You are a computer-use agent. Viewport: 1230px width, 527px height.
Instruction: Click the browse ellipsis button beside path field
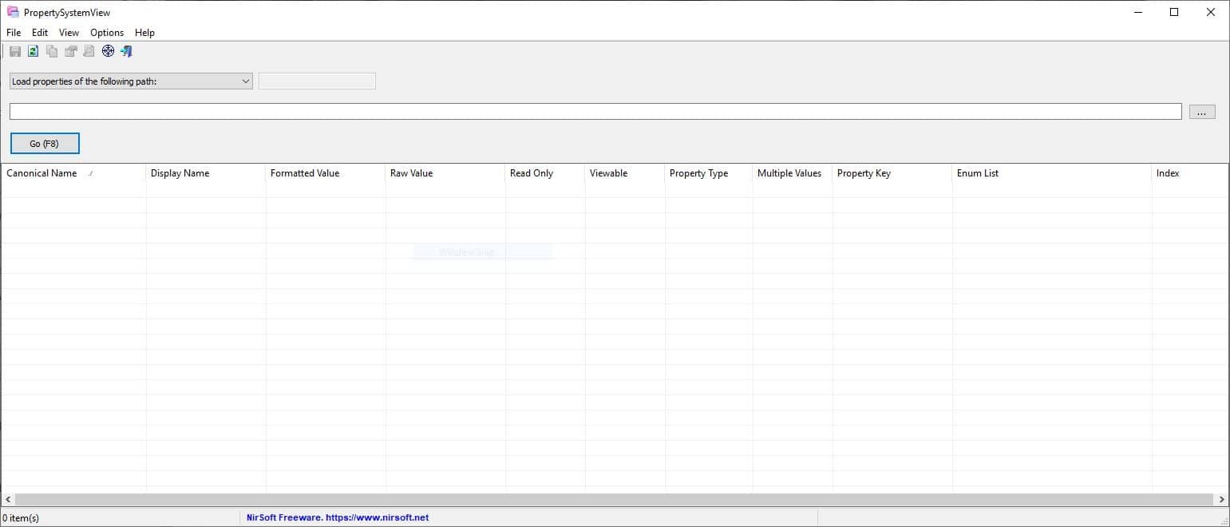coord(1201,111)
